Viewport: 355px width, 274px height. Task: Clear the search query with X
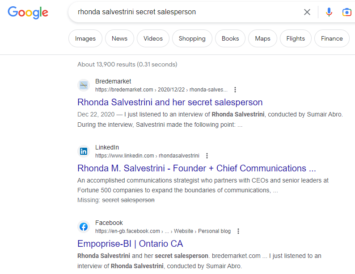click(307, 12)
